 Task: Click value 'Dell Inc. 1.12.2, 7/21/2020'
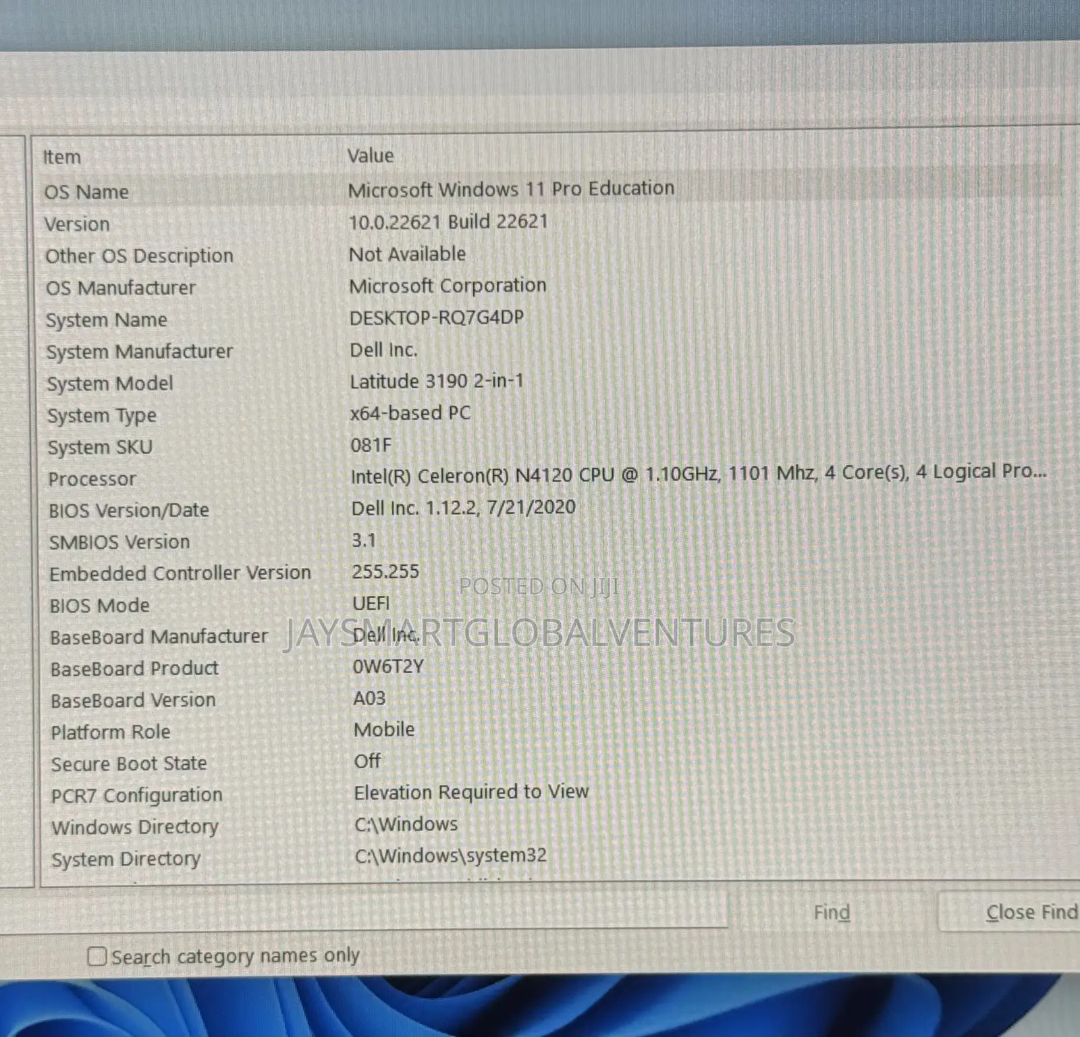(x=464, y=508)
